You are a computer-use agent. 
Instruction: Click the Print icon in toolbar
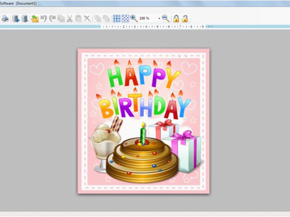pos(5,19)
